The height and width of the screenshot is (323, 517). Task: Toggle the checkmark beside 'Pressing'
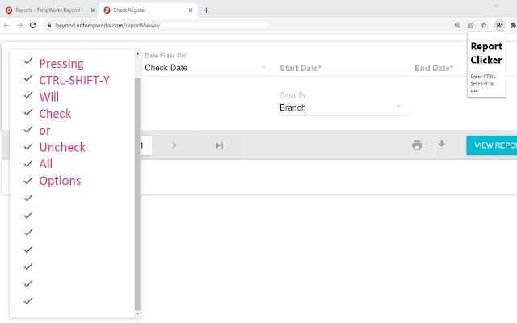coord(28,61)
